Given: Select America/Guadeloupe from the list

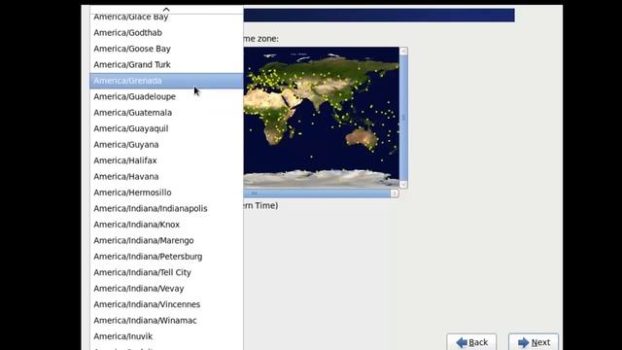Looking at the screenshot, I should tap(166, 96).
